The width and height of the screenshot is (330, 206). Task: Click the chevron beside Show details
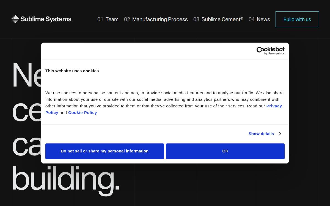(280, 134)
